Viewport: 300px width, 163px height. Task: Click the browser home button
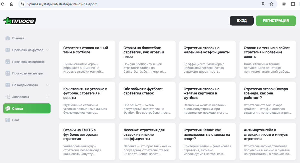pyautogui.click(x=12, y=4)
